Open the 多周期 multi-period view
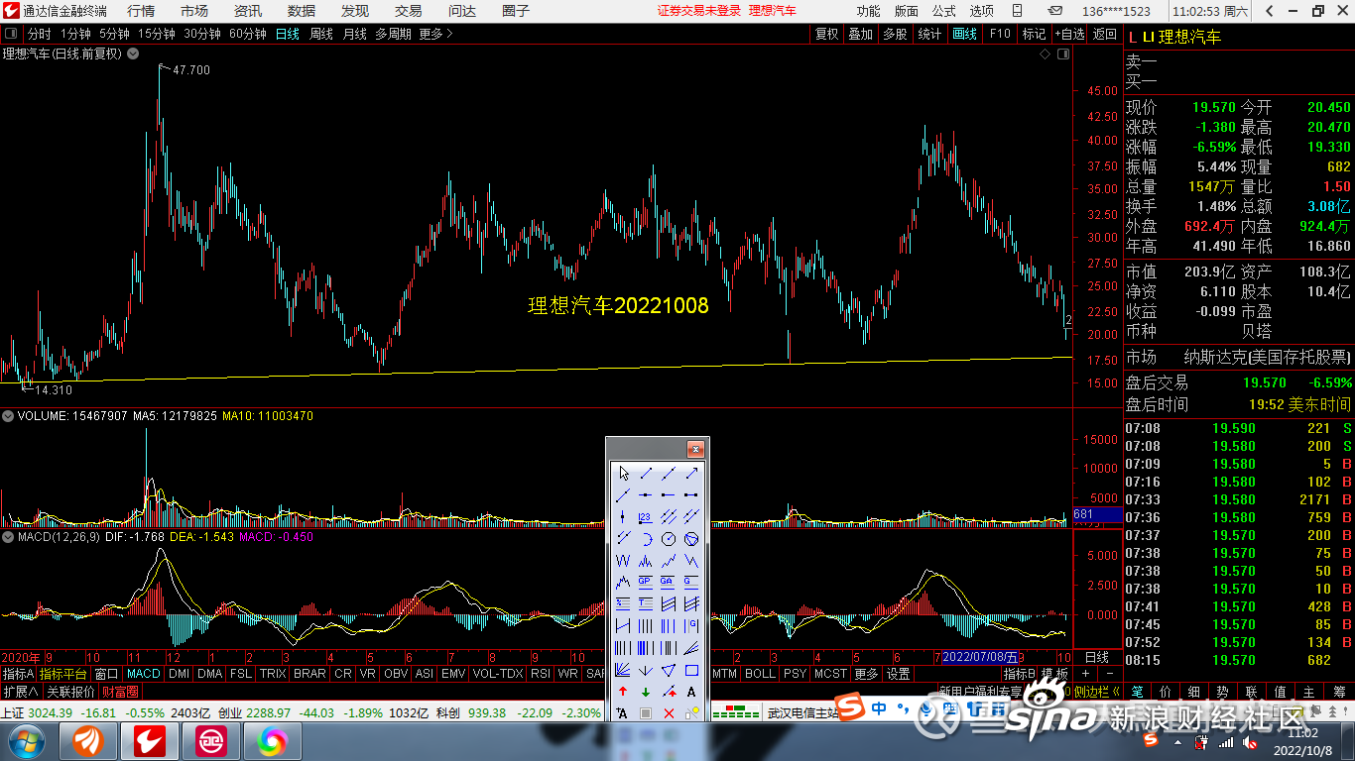Screen dimensions: 1355x761 click(393, 34)
